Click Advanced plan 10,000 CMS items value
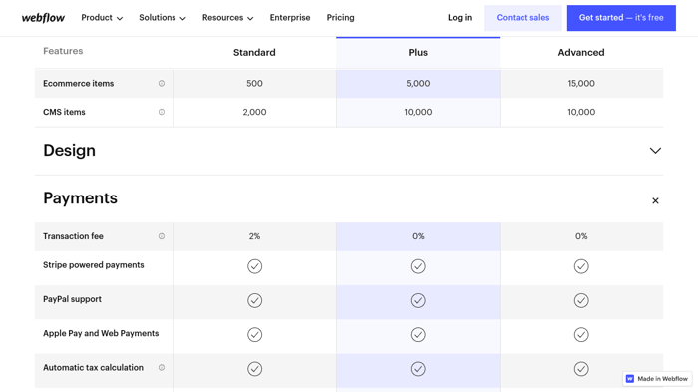Viewport: 698px width, 392px height. click(581, 112)
